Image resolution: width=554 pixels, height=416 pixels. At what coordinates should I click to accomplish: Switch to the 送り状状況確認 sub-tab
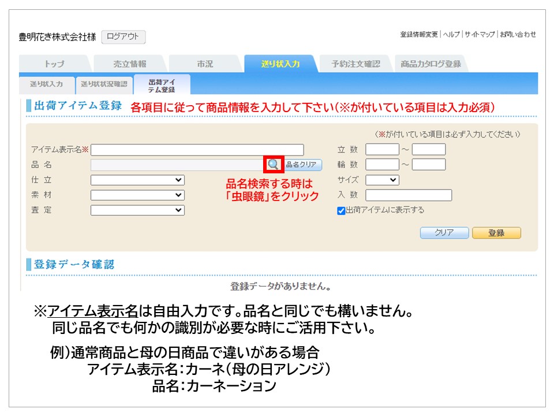pyautogui.click(x=104, y=84)
